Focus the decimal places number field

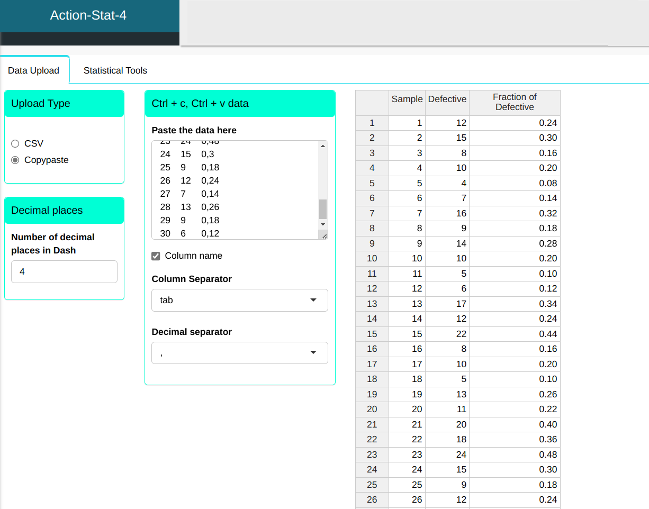coord(64,271)
